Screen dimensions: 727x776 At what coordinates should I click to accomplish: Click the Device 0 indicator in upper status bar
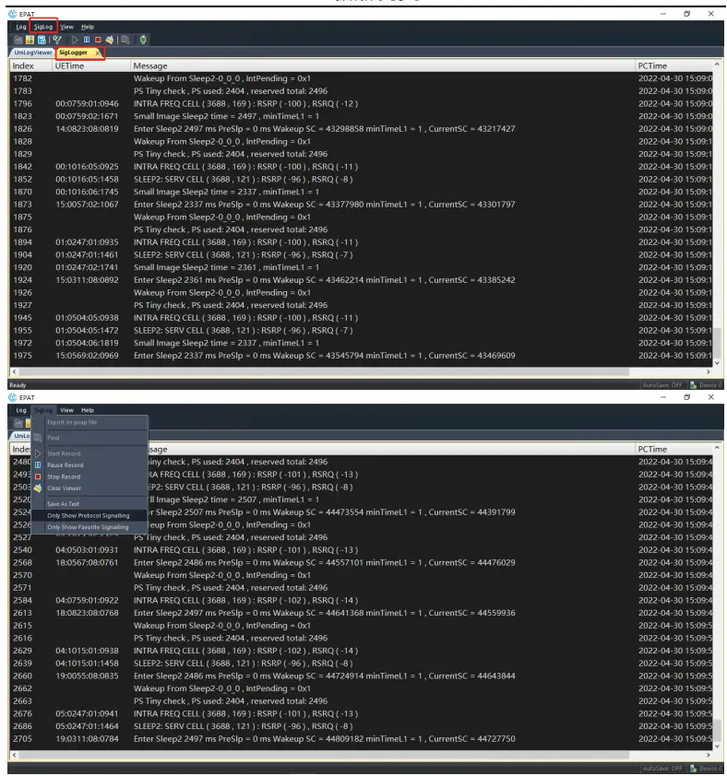click(x=706, y=385)
